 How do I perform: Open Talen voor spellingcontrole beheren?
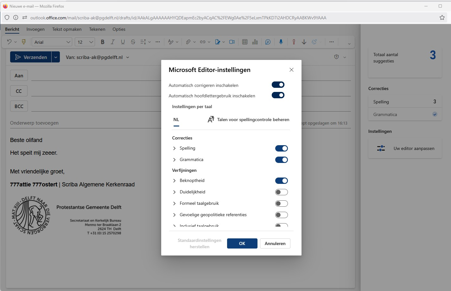click(x=248, y=120)
